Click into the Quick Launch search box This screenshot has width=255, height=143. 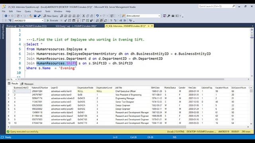click(x=215, y=6)
